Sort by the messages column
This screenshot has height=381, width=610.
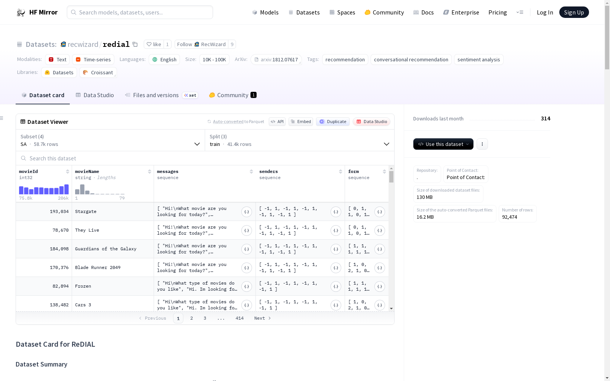pos(251,171)
